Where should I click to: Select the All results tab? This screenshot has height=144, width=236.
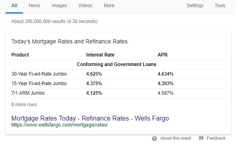pyautogui.click(x=14, y=6)
